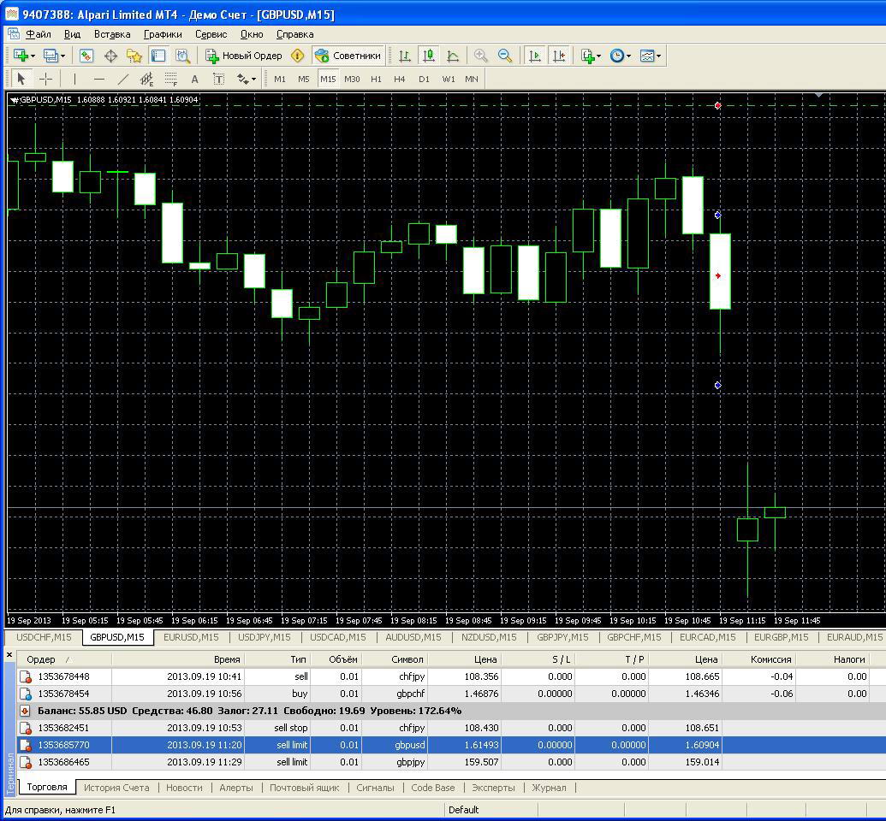Select the Cursor arrow tool
886x821 pixels.
pyautogui.click(x=21, y=79)
